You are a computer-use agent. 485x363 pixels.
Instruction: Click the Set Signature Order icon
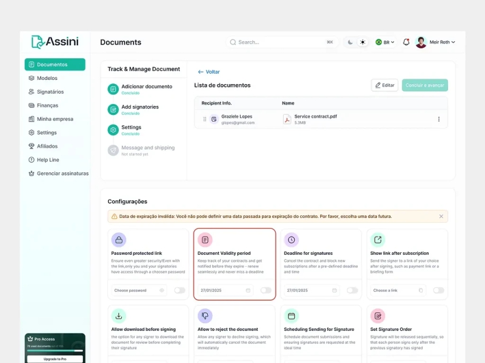(378, 316)
